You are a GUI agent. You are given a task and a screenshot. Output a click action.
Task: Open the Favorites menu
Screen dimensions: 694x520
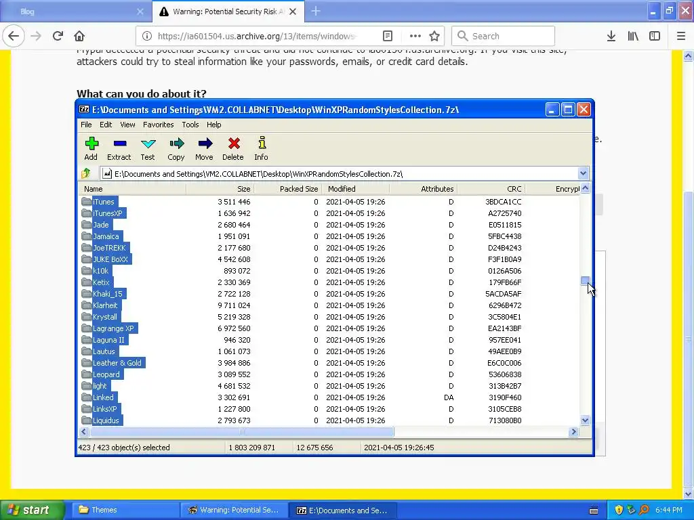click(159, 125)
